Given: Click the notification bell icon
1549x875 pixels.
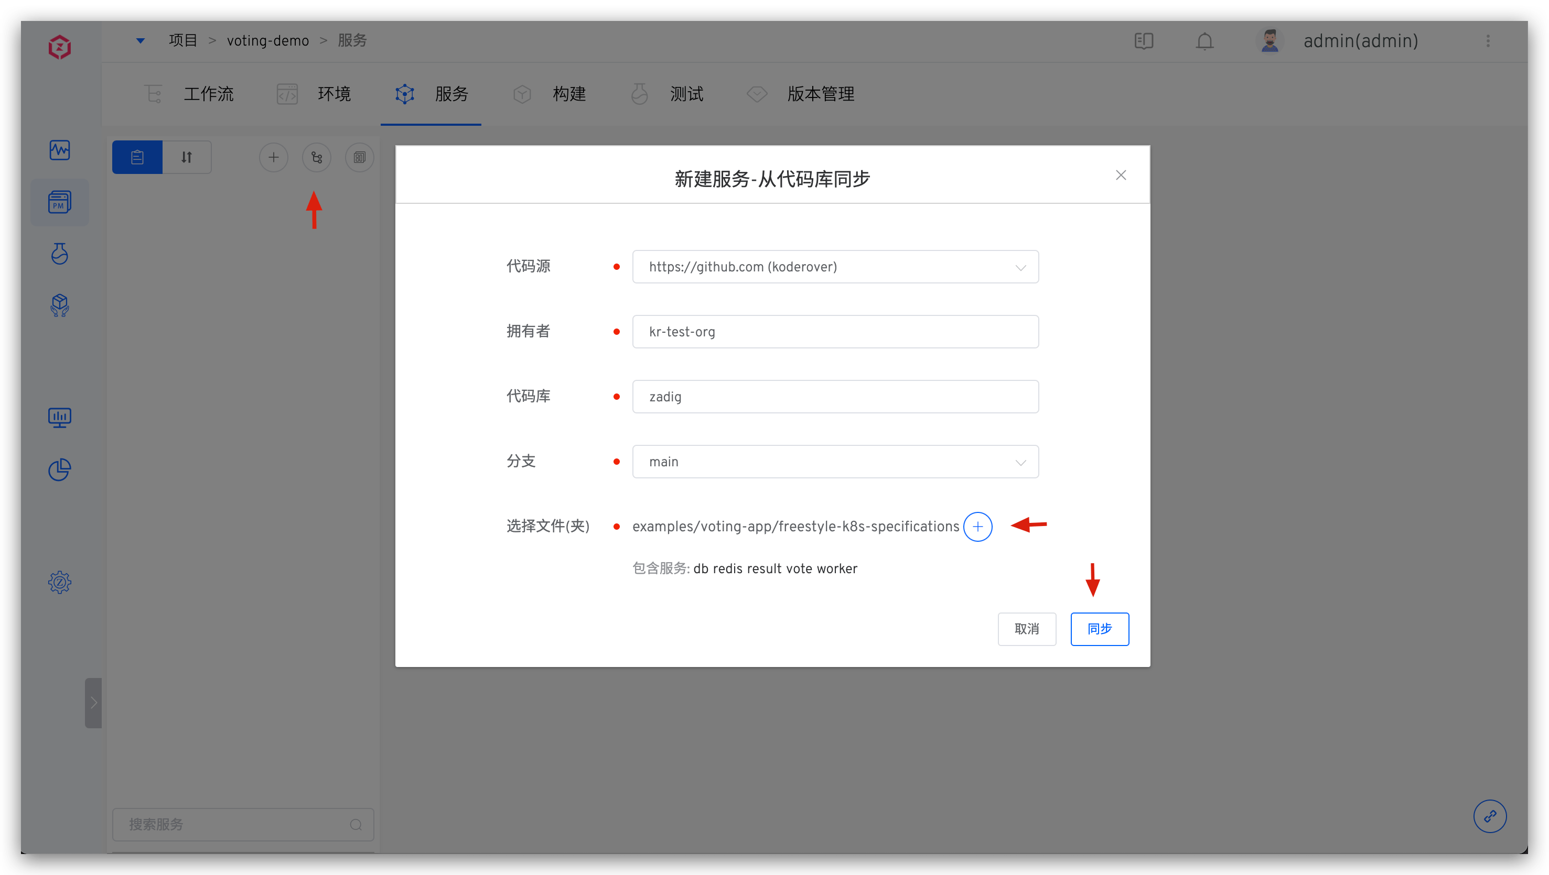Looking at the screenshot, I should [x=1204, y=41].
